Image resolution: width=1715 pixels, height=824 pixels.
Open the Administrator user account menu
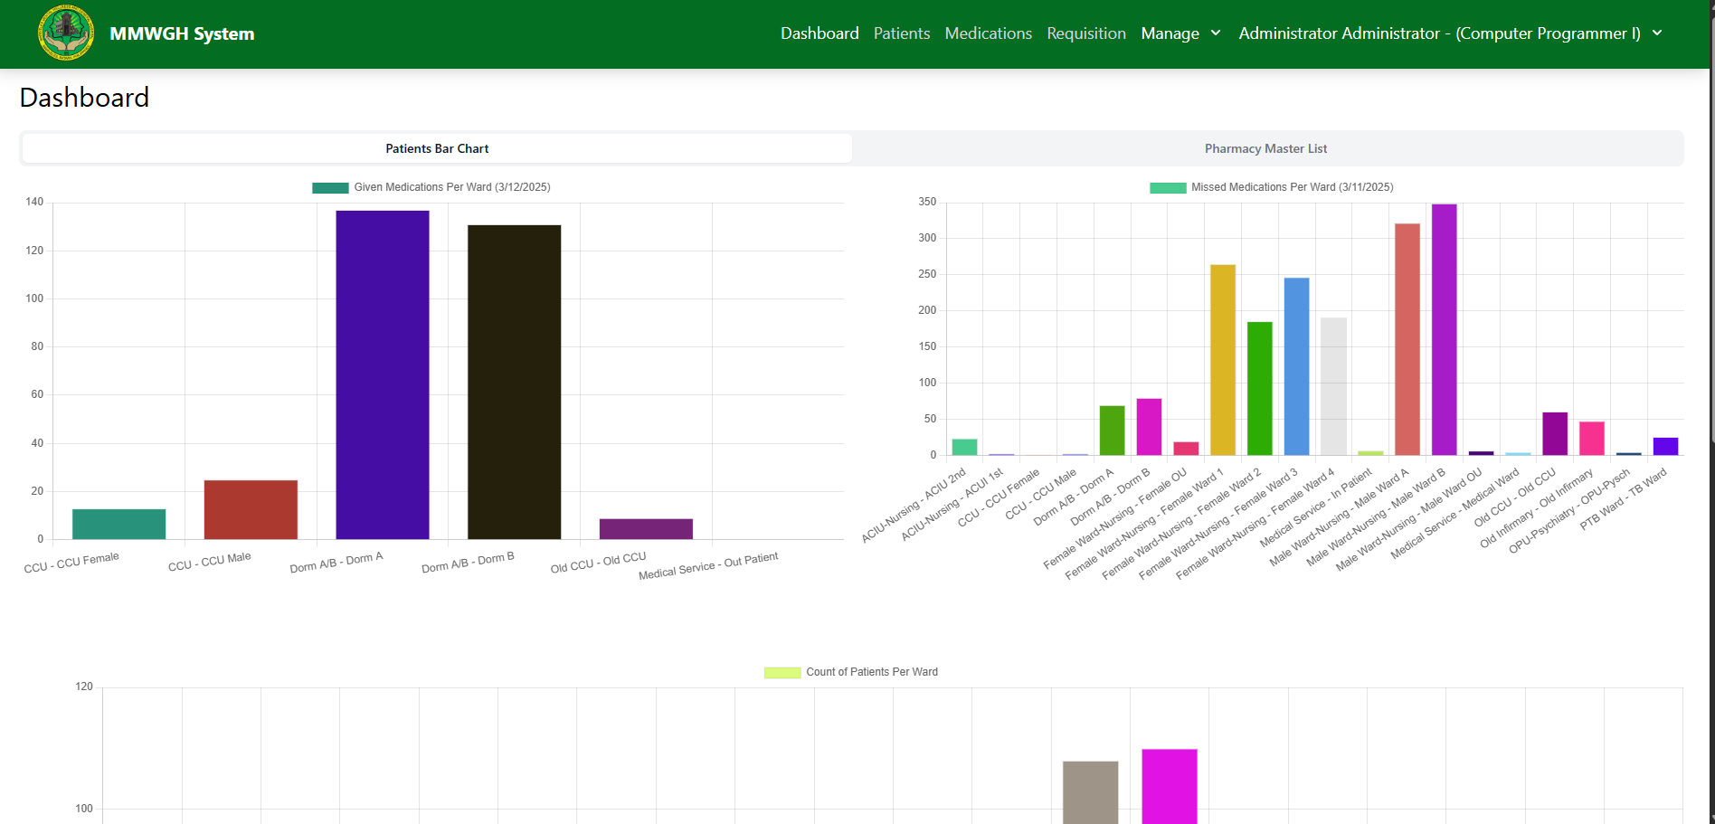point(1438,33)
